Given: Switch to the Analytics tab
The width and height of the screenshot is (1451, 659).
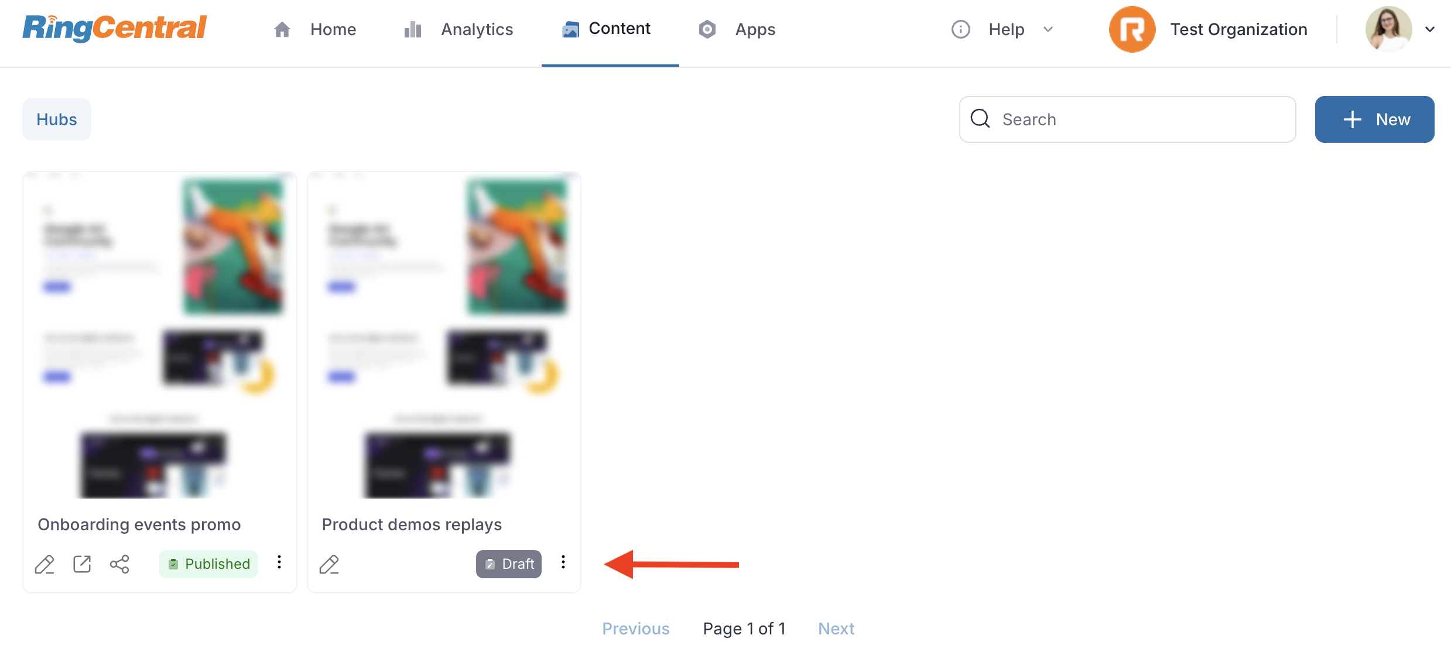Looking at the screenshot, I should 458,29.
